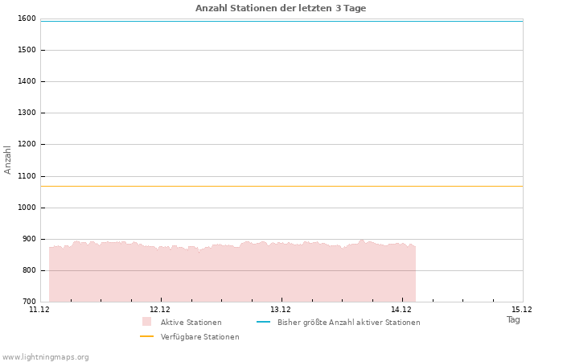Image resolution: width=563 pixels, height=362 pixels.
Task: Click the chart title Anzahl Stationen
Action: point(281,8)
